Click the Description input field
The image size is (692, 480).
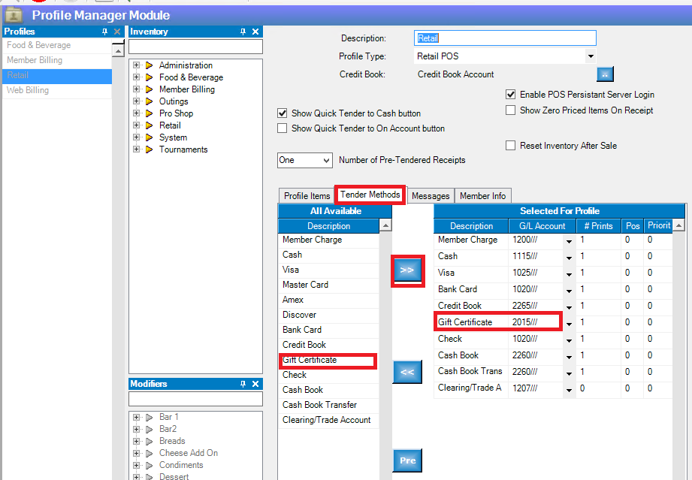pos(505,38)
